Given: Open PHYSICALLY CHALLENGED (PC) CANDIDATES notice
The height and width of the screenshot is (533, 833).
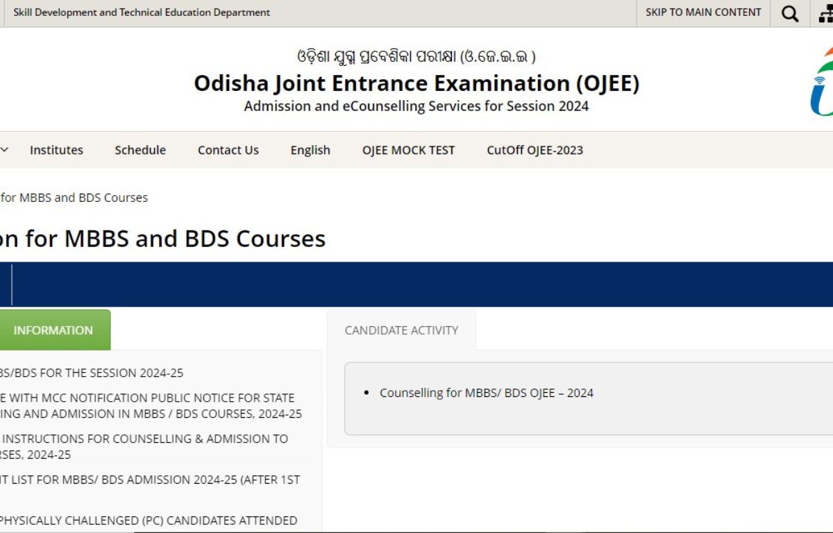Looking at the screenshot, I should pyautogui.click(x=149, y=521).
